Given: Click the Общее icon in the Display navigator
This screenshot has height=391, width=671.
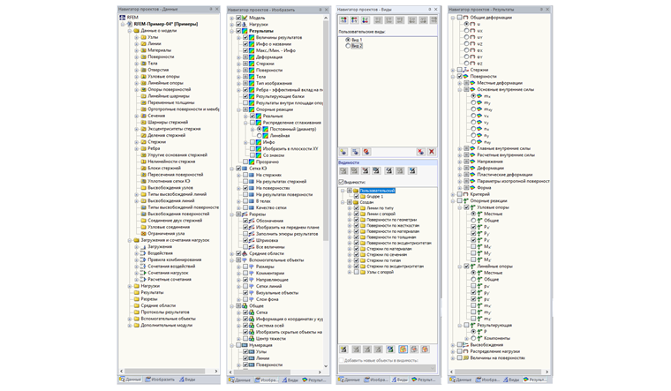Looking at the screenshot, I should pyautogui.click(x=245, y=306).
